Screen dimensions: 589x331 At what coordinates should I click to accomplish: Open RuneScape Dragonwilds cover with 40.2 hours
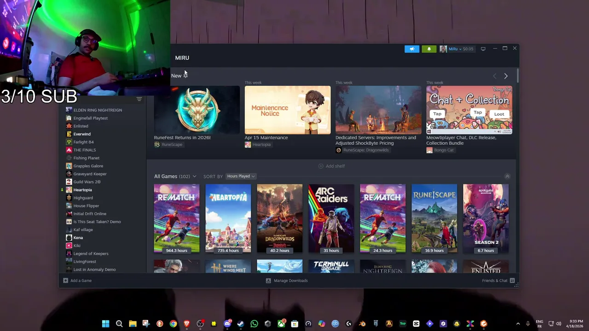pyautogui.click(x=280, y=218)
